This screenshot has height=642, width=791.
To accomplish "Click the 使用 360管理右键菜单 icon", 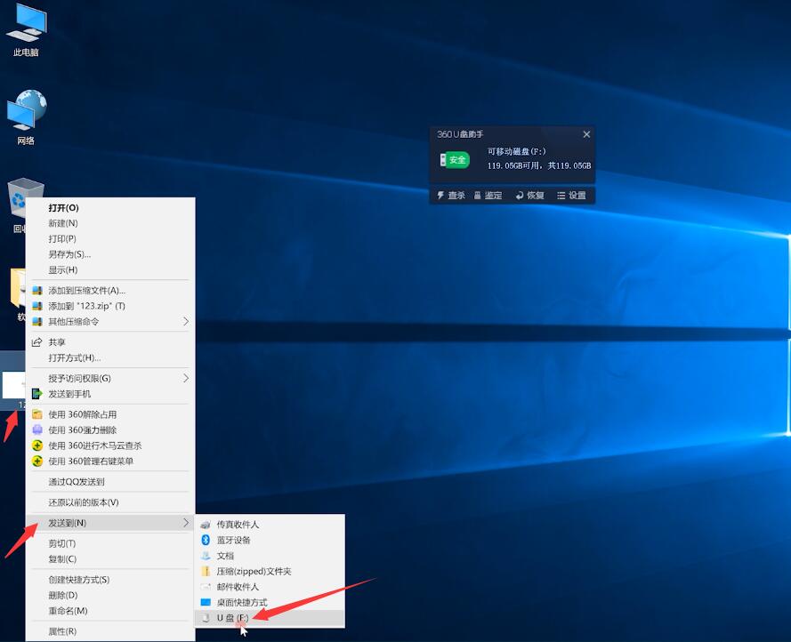I will (36, 461).
